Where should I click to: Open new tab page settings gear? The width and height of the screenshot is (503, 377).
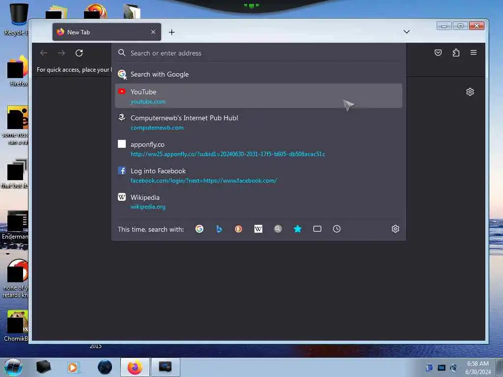[x=470, y=92]
